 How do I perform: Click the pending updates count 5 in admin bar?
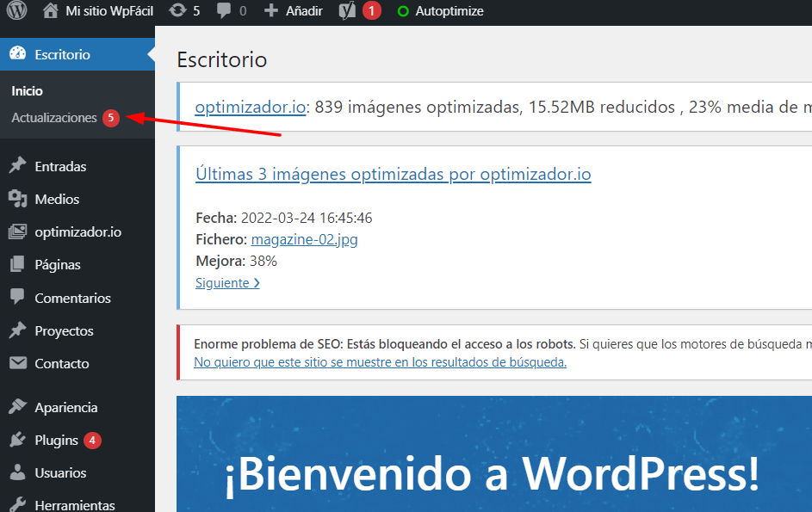pyautogui.click(x=196, y=11)
